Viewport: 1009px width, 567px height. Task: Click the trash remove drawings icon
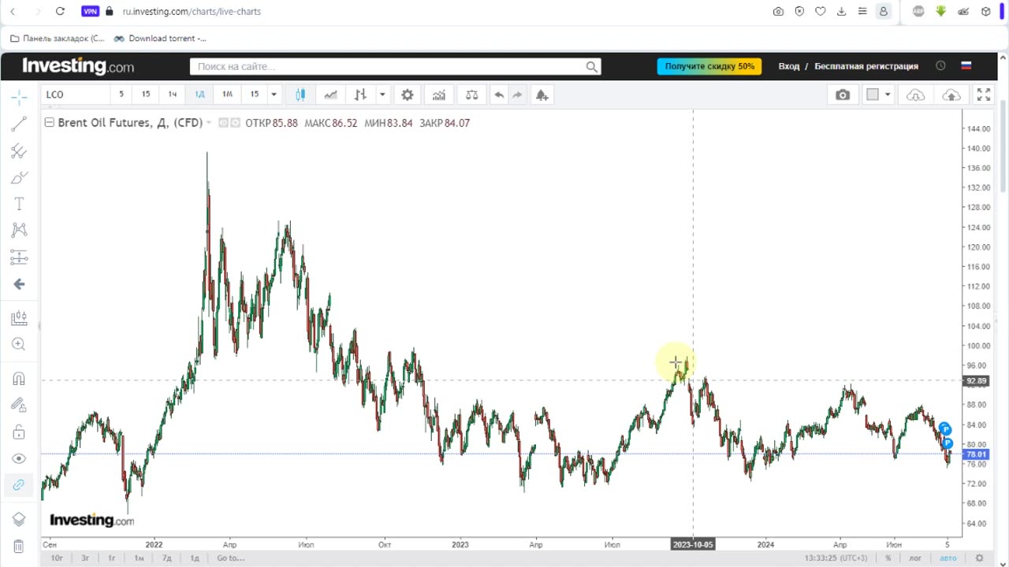click(x=19, y=546)
